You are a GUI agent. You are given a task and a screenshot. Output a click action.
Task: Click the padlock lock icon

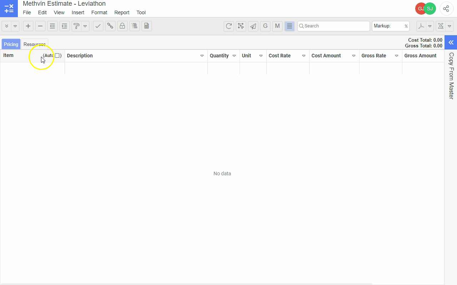pos(122,26)
